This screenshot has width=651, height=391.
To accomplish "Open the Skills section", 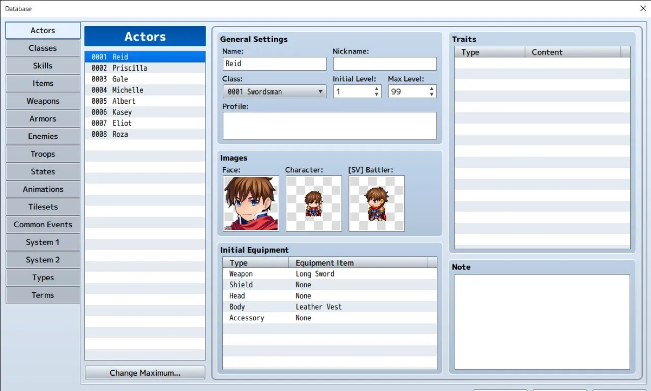I will click(x=43, y=66).
